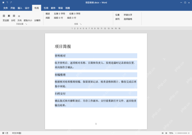Click the Undo arrow in the quick access toolbar

click(7, 3)
